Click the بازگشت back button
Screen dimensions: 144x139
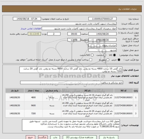pyautogui.click(x=43, y=137)
